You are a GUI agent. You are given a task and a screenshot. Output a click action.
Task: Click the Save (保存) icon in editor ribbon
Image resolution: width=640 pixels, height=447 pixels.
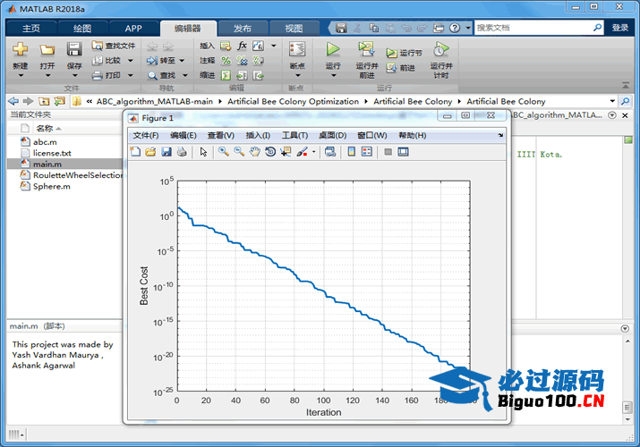click(x=74, y=50)
